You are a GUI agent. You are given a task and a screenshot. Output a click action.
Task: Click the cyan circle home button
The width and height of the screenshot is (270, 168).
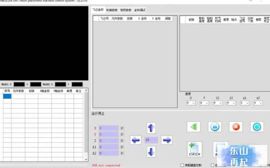pyautogui.click(x=257, y=127)
